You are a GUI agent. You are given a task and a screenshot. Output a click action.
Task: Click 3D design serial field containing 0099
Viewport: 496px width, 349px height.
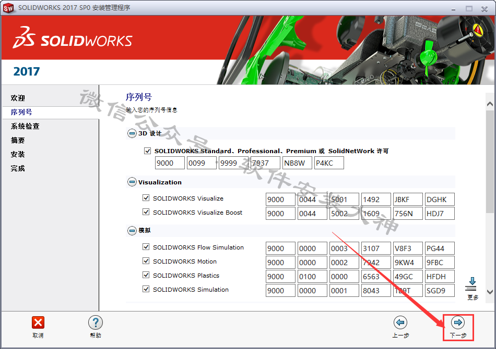pyautogui.click(x=202, y=163)
